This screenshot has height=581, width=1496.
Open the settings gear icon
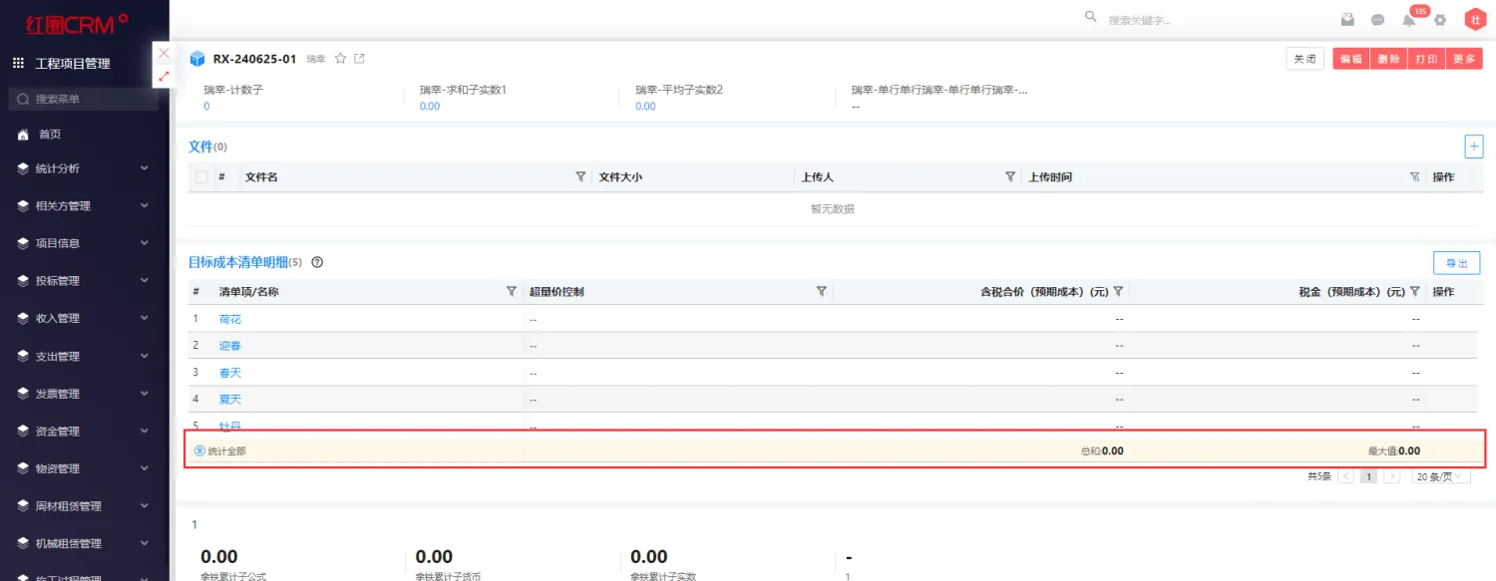coord(1440,20)
